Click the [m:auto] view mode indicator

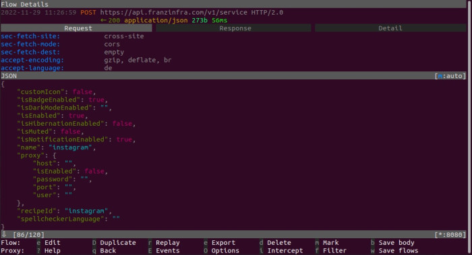coord(450,76)
